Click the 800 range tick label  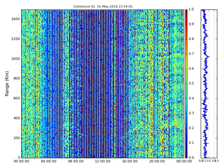[17, 79]
